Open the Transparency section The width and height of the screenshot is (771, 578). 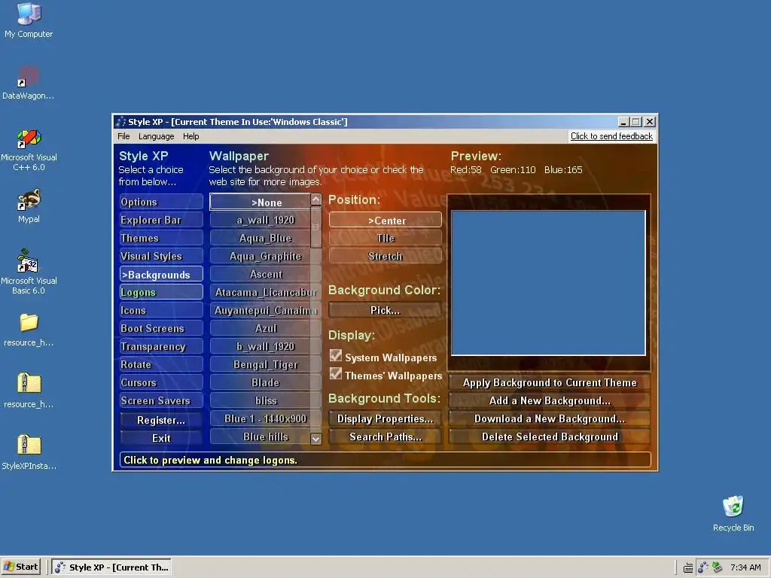[x=161, y=346]
